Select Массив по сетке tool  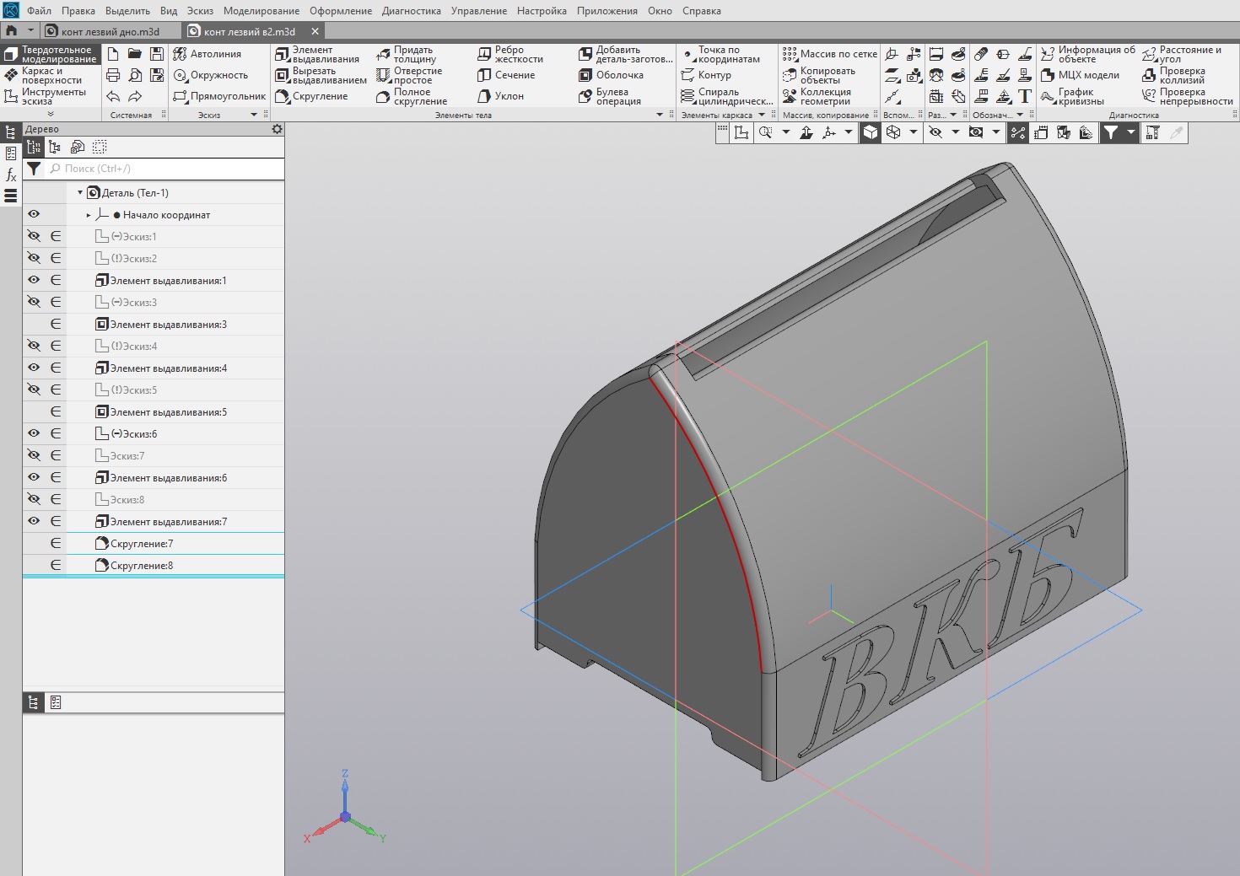829,54
